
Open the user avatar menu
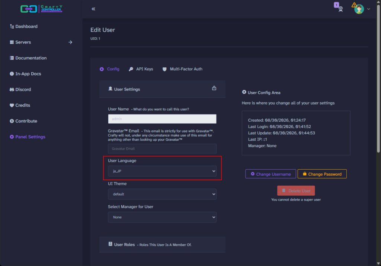click(x=359, y=9)
